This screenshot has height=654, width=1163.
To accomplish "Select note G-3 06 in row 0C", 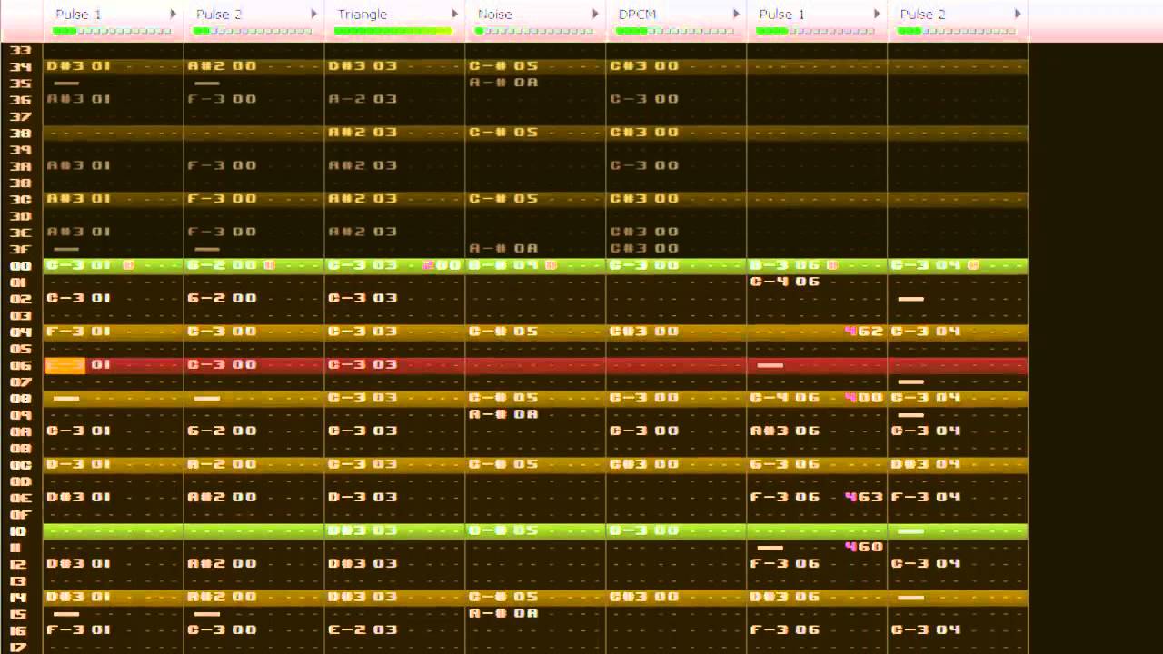I will (x=785, y=464).
